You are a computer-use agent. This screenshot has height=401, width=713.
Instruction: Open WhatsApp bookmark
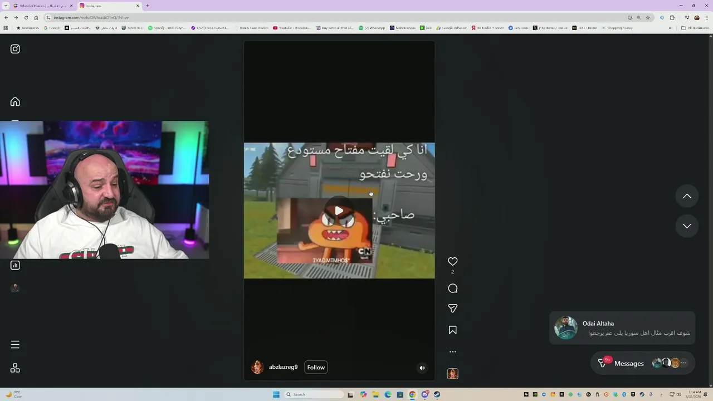click(372, 28)
